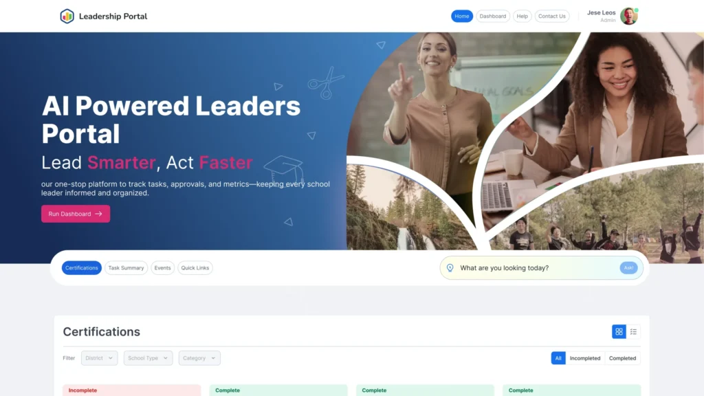Click the lightbulb icon in search box
The width and height of the screenshot is (704, 396).
coord(450,268)
